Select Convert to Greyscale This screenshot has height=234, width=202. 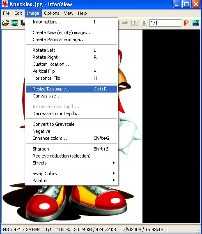71,124
